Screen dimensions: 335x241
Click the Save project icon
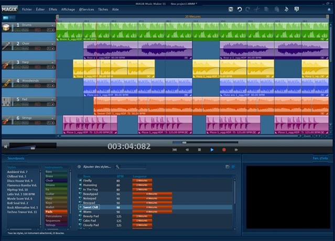(x=231, y=9)
